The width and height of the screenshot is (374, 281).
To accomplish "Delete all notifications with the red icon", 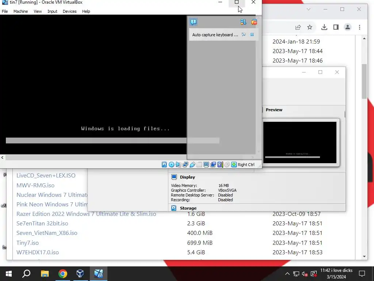I will [x=254, y=22].
